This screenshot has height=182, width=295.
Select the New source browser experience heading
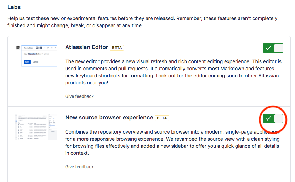109,117
